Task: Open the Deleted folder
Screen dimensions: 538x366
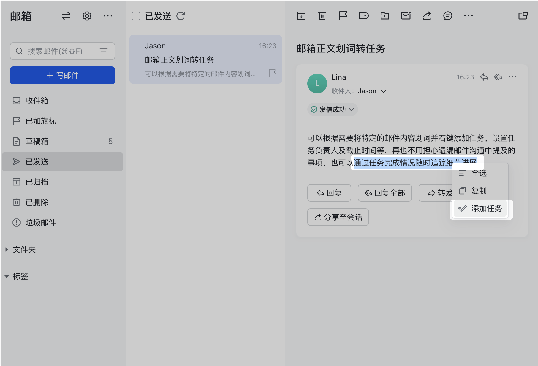Action: (x=63, y=202)
